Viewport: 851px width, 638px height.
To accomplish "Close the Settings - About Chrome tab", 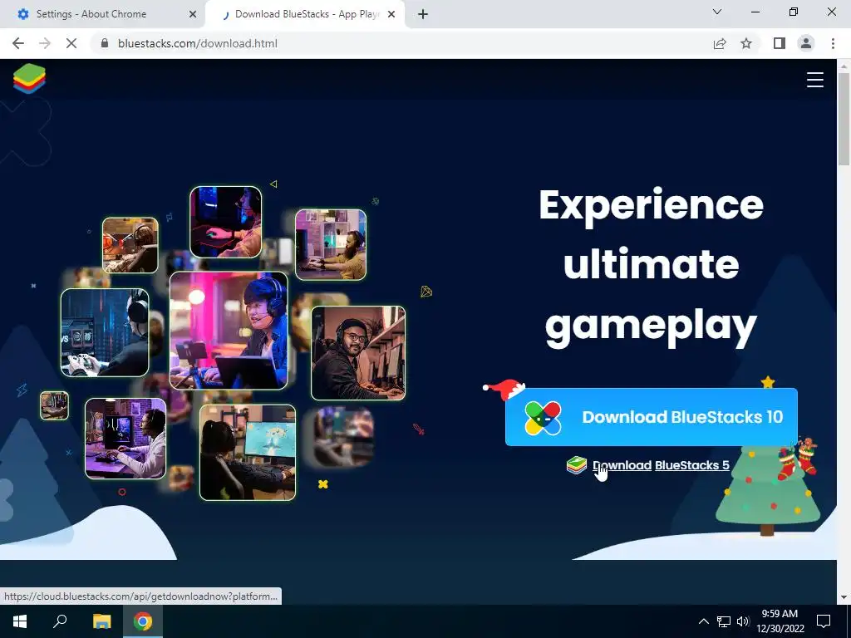I will coord(192,14).
